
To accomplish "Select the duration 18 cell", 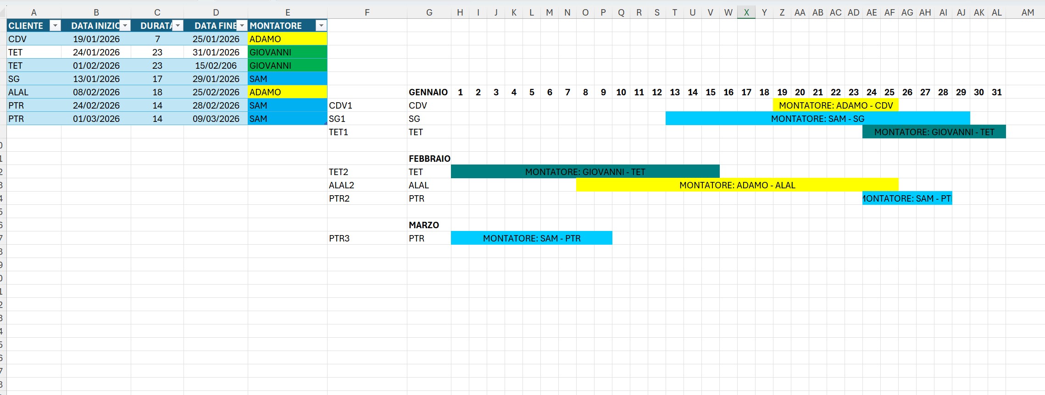I will point(157,92).
